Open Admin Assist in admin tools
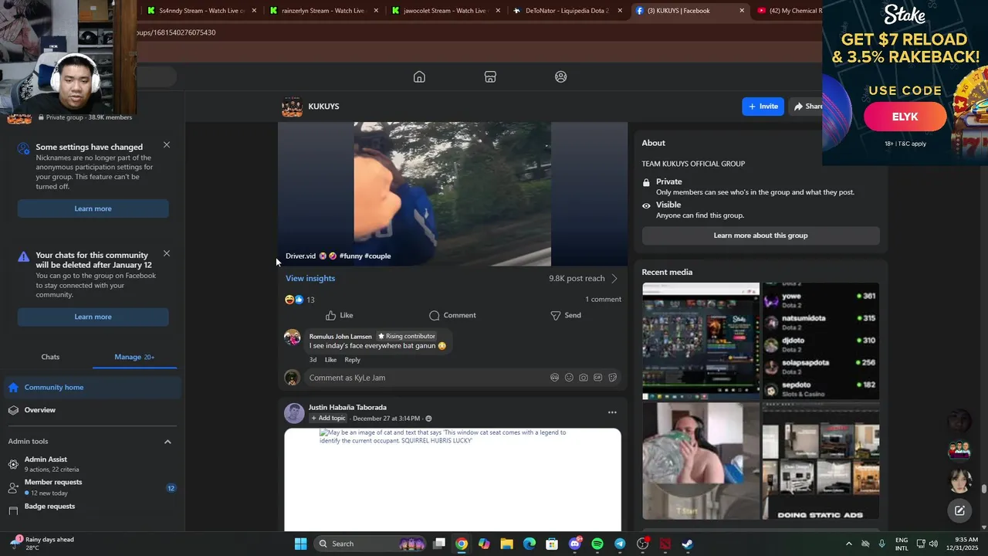This screenshot has width=988, height=556. click(93, 464)
